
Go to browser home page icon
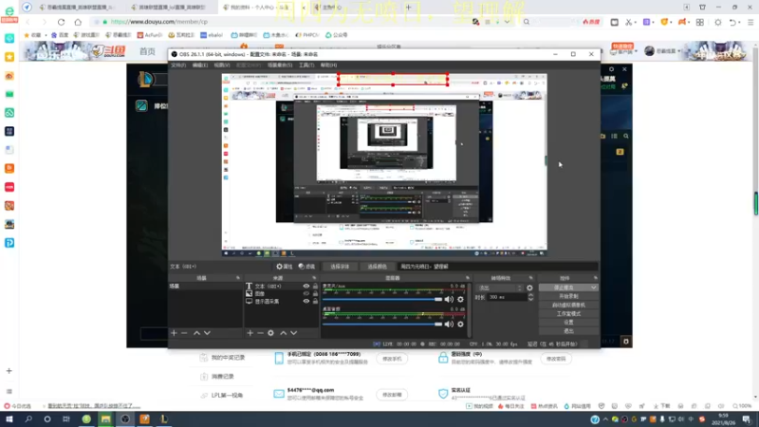coord(78,22)
